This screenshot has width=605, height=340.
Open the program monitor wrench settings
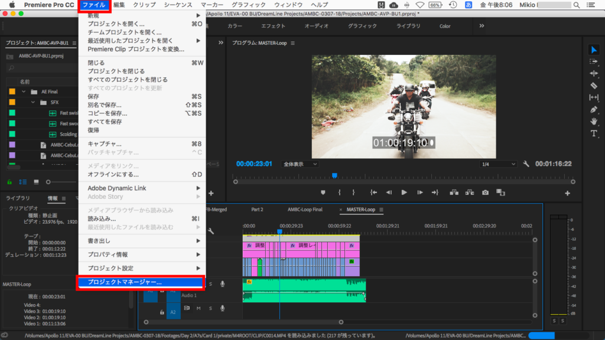[x=526, y=164]
